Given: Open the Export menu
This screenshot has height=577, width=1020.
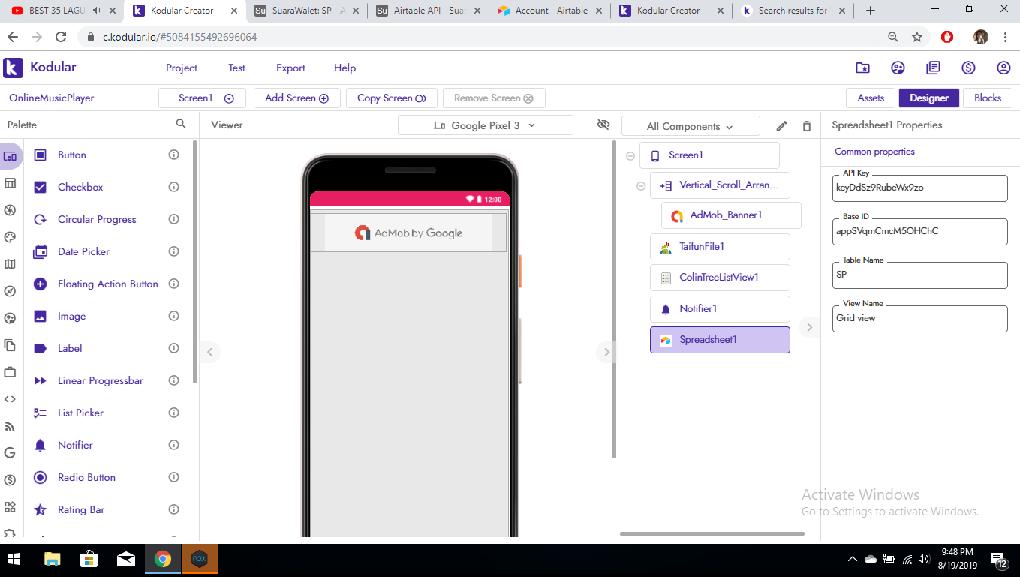Looking at the screenshot, I should (x=290, y=68).
